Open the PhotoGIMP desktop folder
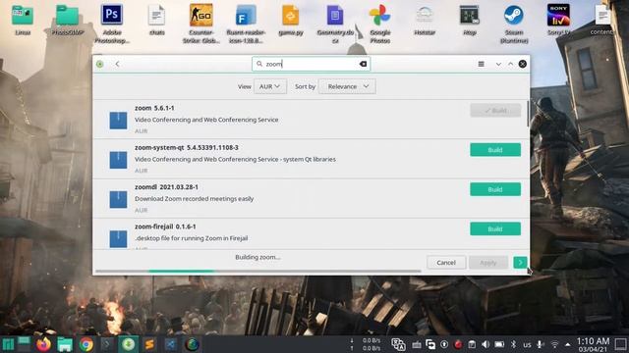This screenshot has height=353, width=629. tap(67, 20)
